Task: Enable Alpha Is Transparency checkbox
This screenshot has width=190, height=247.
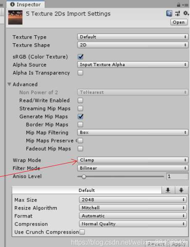Action: point(80,73)
